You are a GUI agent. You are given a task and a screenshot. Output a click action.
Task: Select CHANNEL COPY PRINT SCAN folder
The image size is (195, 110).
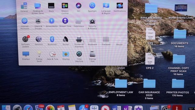pos(179,59)
